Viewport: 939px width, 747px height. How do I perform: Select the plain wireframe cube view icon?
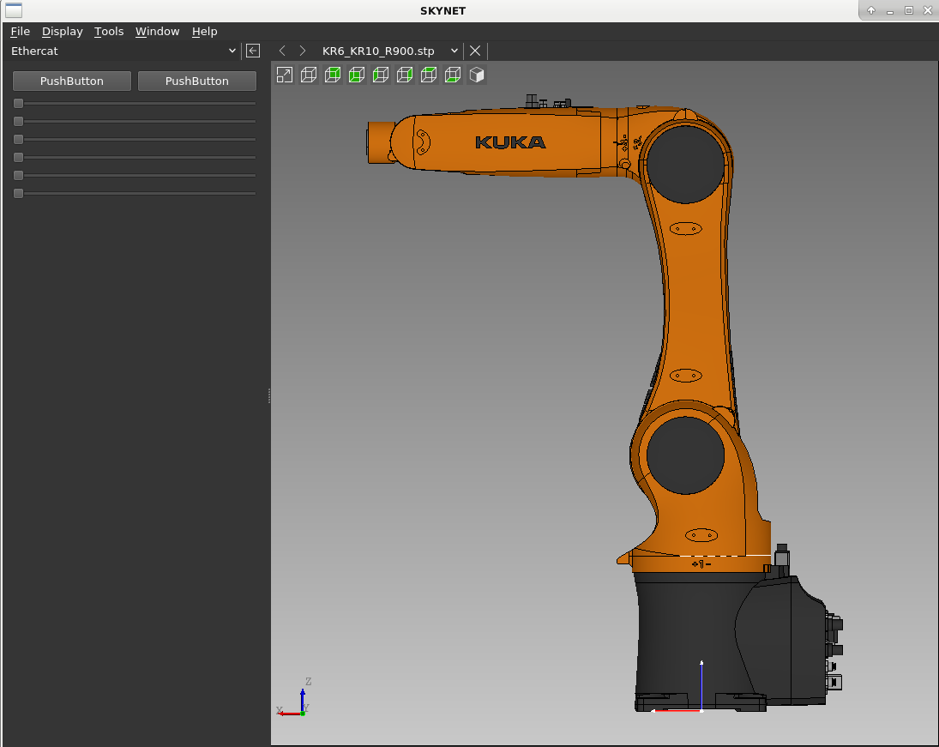point(309,75)
